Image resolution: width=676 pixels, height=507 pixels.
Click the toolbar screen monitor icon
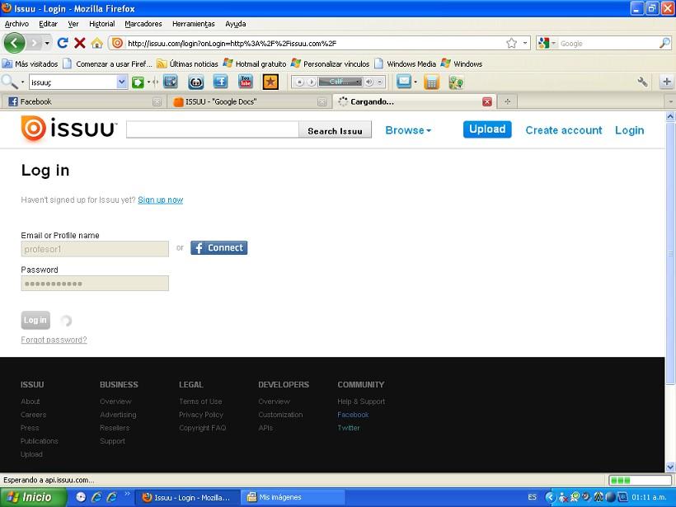click(x=171, y=82)
